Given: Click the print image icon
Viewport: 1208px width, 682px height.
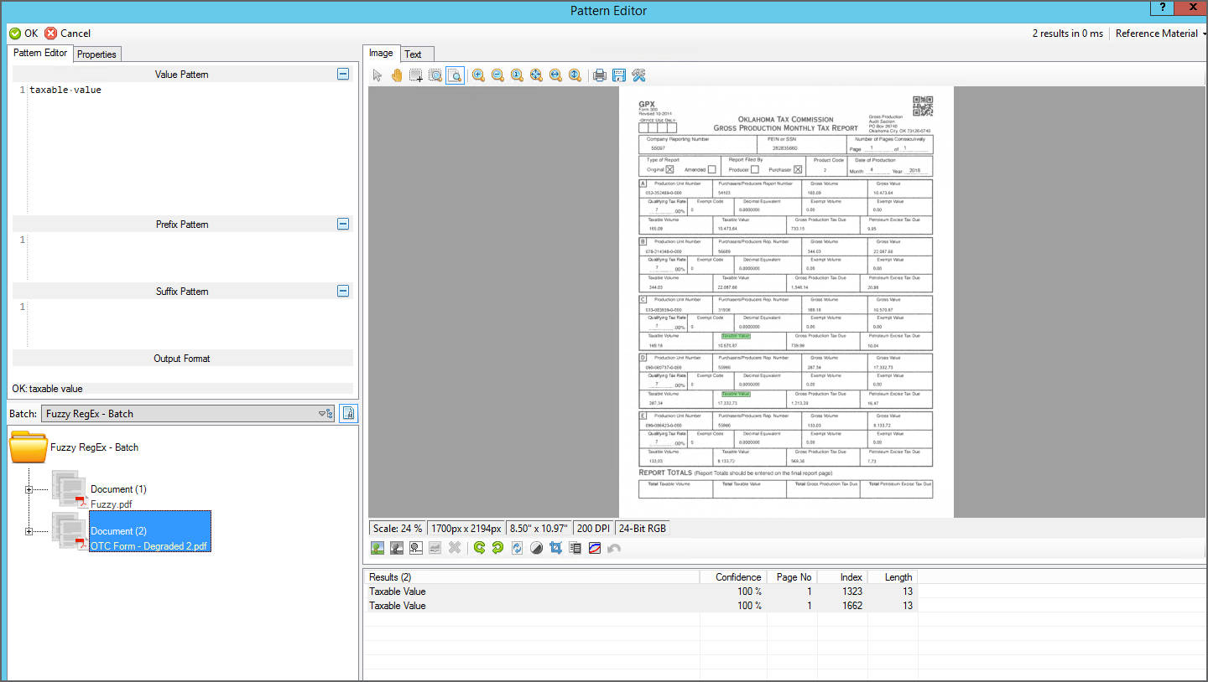Looking at the screenshot, I should click(600, 75).
